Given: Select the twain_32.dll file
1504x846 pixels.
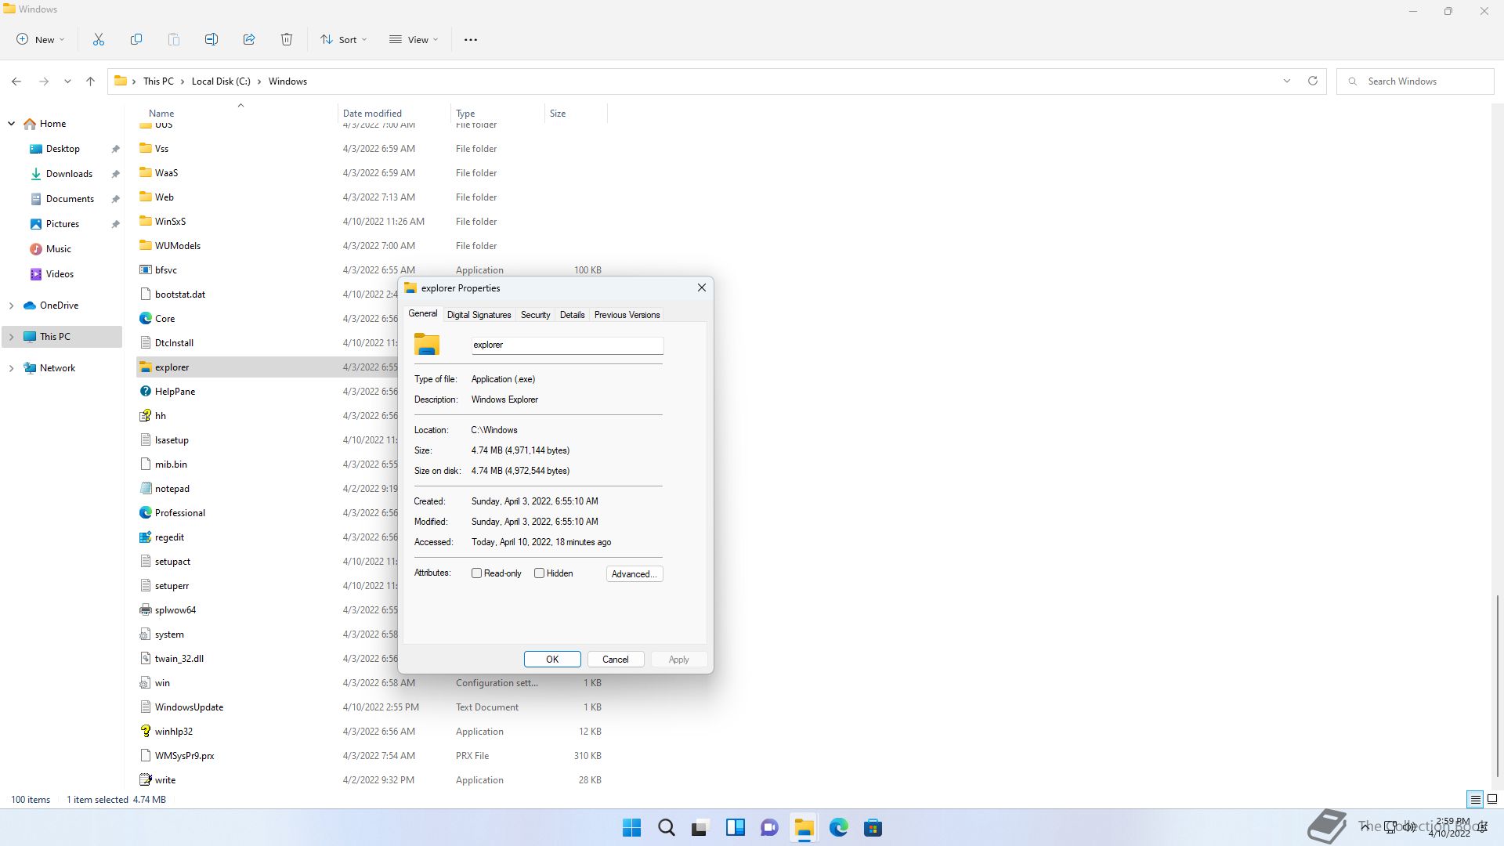Looking at the screenshot, I should click(179, 659).
